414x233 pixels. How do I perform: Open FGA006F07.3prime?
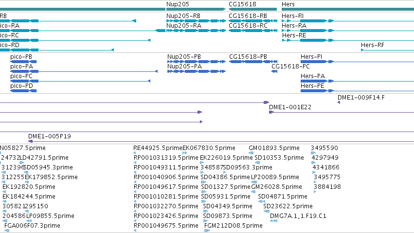tap(32, 226)
